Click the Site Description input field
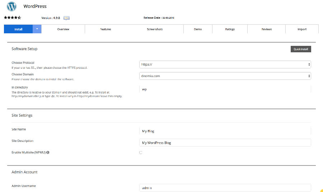323x192 pixels. (225, 143)
